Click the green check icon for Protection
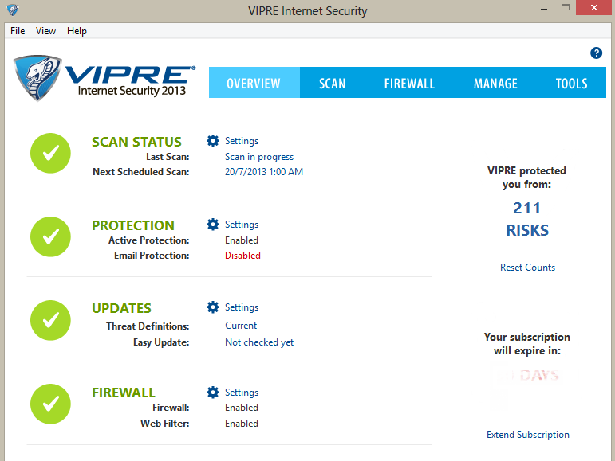This screenshot has width=615, height=461. pyautogui.click(x=50, y=236)
